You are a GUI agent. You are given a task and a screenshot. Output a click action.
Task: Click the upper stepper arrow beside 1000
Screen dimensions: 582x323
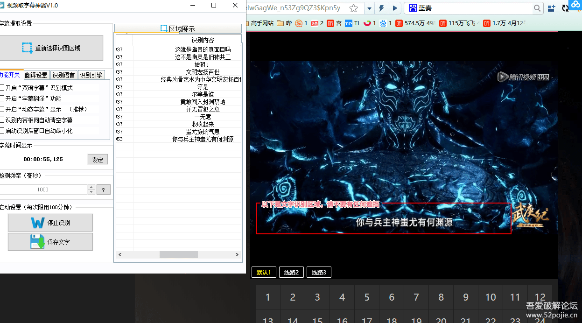(91, 187)
